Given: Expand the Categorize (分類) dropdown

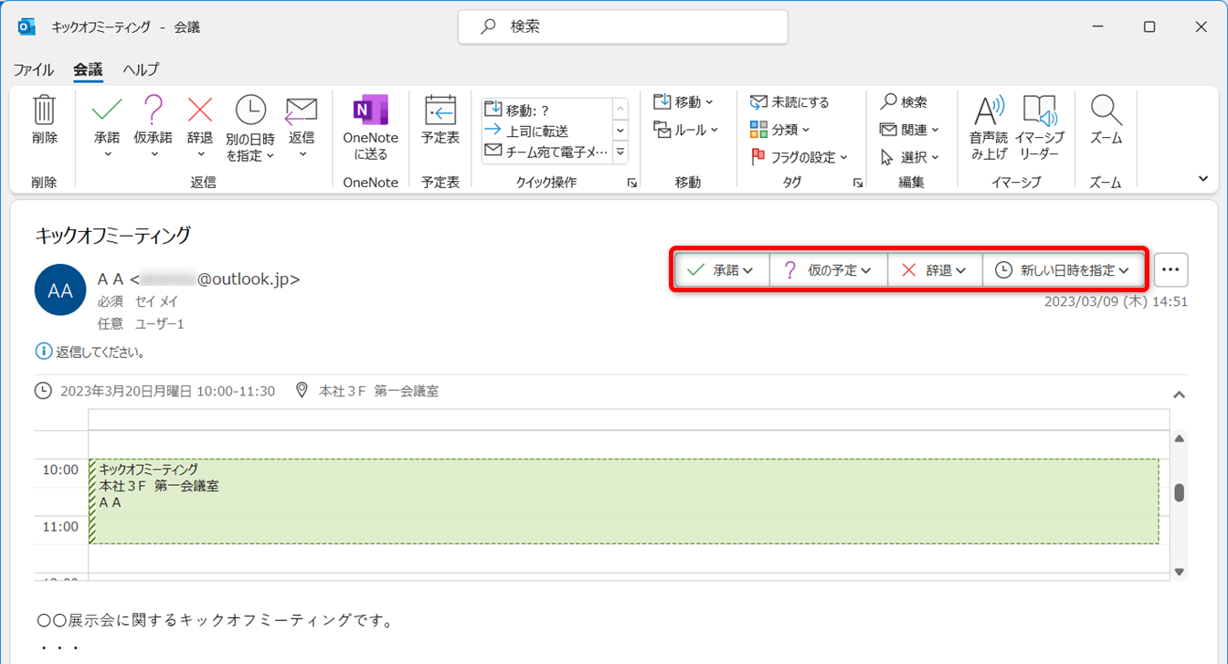Looking at the screenshot, I should 780,130.
